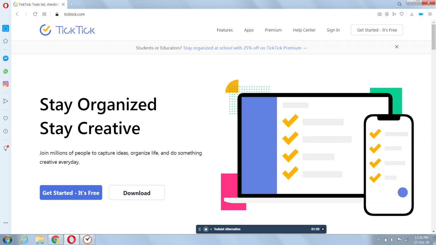Open the Action Center flag icon
The image size is (436, 245).
coord(399,240)
